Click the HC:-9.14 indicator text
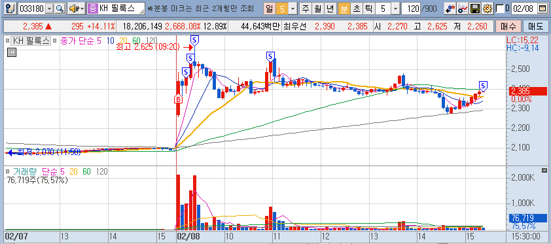The height and width of the screenshot is (244, 551). point(523,48)
